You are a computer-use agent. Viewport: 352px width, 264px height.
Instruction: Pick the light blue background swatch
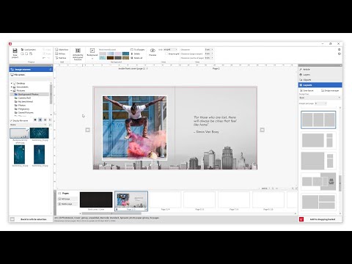(110, 54)
